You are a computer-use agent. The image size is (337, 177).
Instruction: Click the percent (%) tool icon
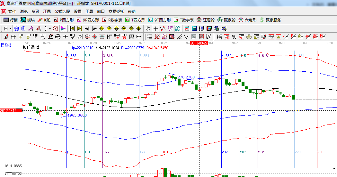coord(234,37)
